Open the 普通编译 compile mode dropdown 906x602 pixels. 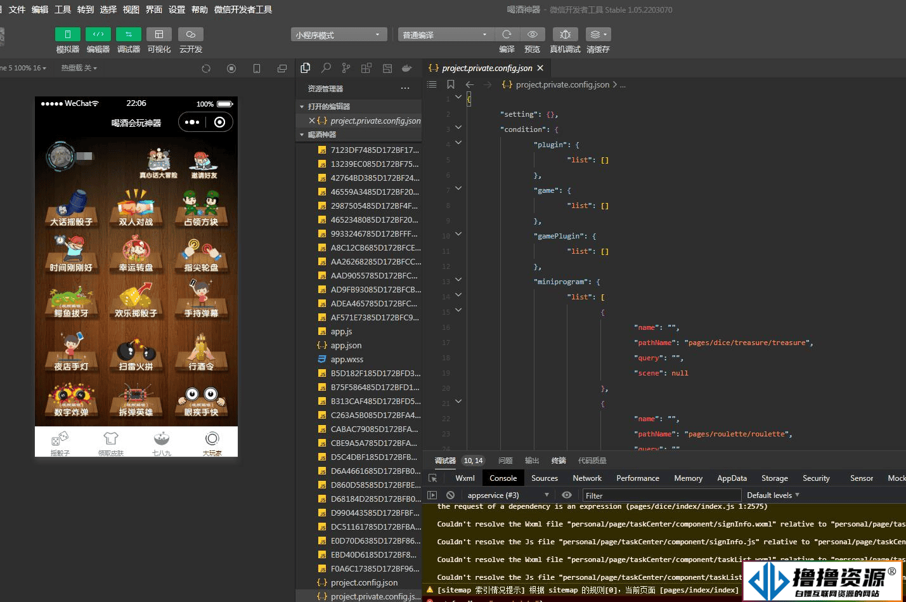(x=446, y=35)
